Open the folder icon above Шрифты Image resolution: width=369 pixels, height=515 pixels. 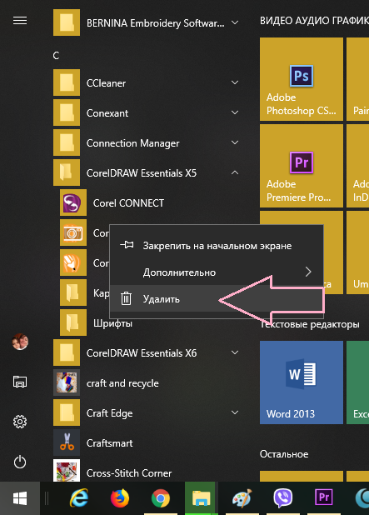click(73, 292)
